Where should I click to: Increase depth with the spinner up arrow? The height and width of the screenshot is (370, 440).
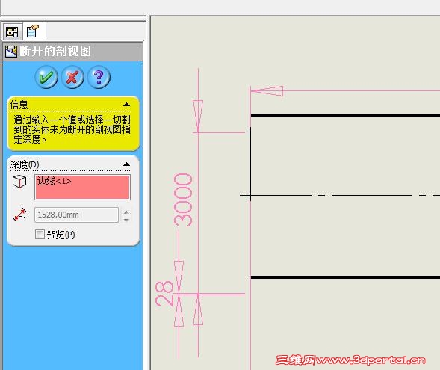click(x=126, y=212)
